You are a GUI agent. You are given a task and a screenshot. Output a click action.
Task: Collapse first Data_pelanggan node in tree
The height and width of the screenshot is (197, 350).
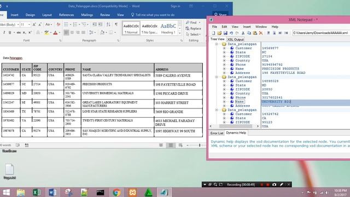point(217,44)
